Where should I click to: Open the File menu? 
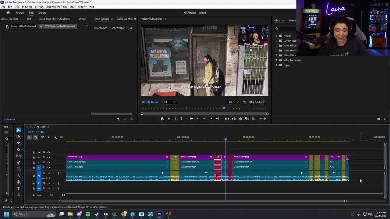3,7
